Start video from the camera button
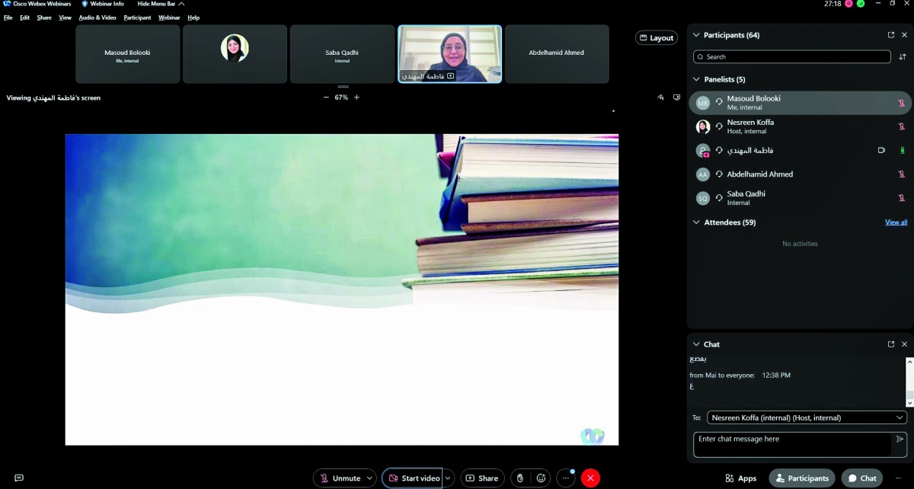Viewport: 914px width, 489px height. pos(413,478)
